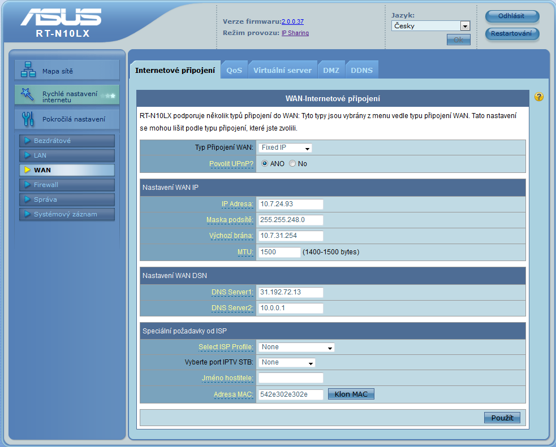
Task: Click the Povolit UPnP? help label
Action: tap(231, 164)
